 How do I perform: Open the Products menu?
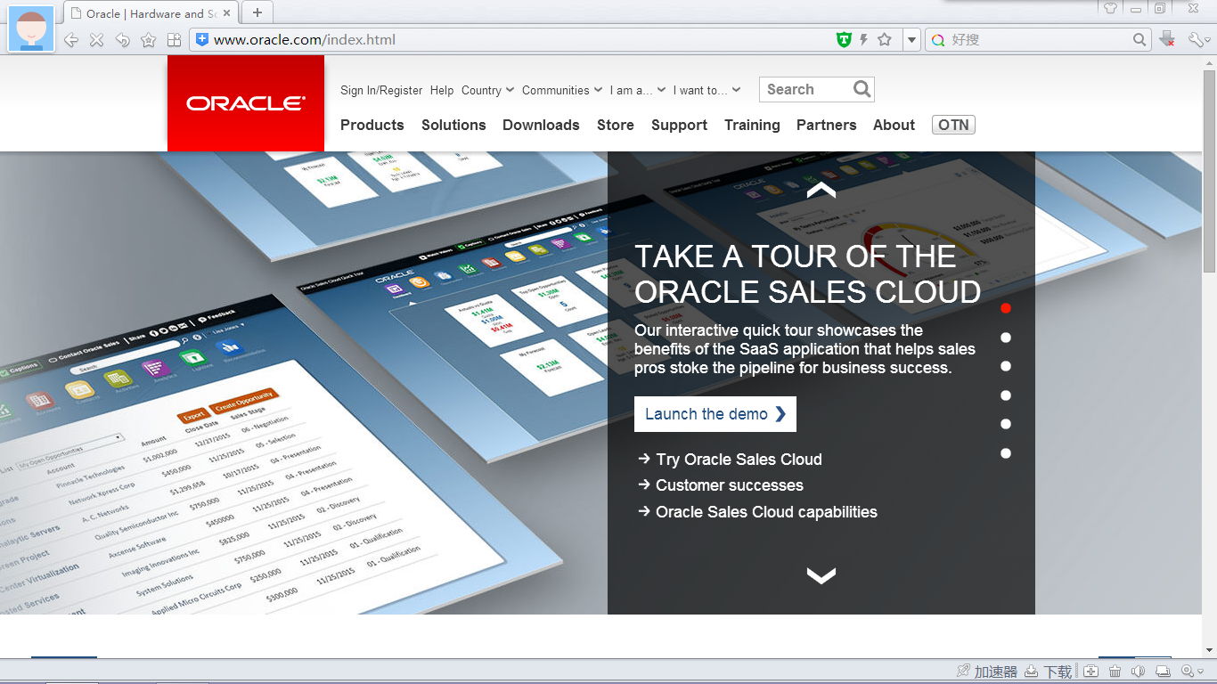coord(372,126)
